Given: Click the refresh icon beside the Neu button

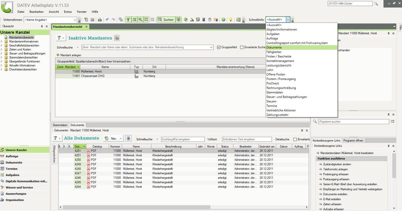Looking at the screenshot, I should click(128, 138).
